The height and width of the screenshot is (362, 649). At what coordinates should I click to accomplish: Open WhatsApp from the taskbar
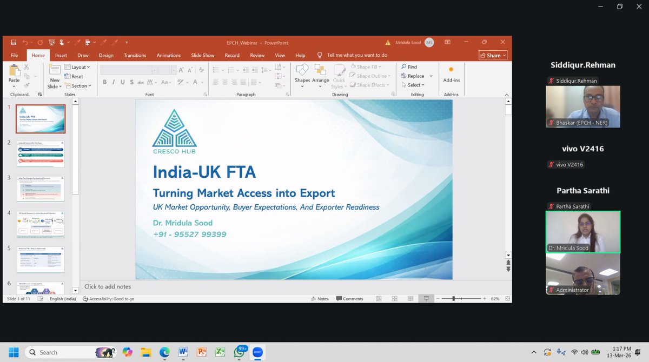[x=239, y=352]
